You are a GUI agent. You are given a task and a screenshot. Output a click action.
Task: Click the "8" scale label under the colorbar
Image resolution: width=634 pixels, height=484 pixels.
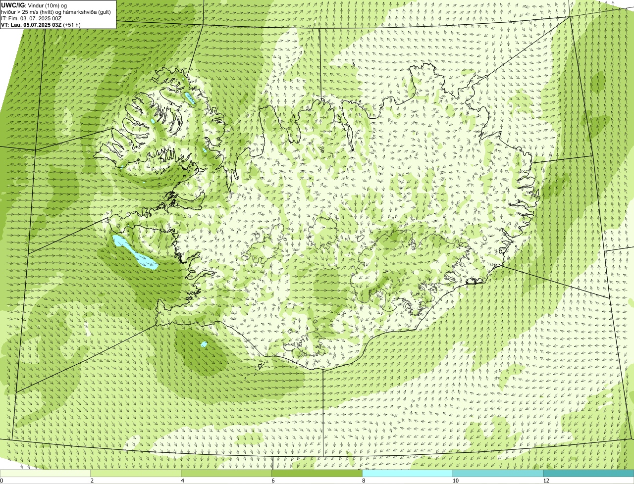tap(364, 481)
